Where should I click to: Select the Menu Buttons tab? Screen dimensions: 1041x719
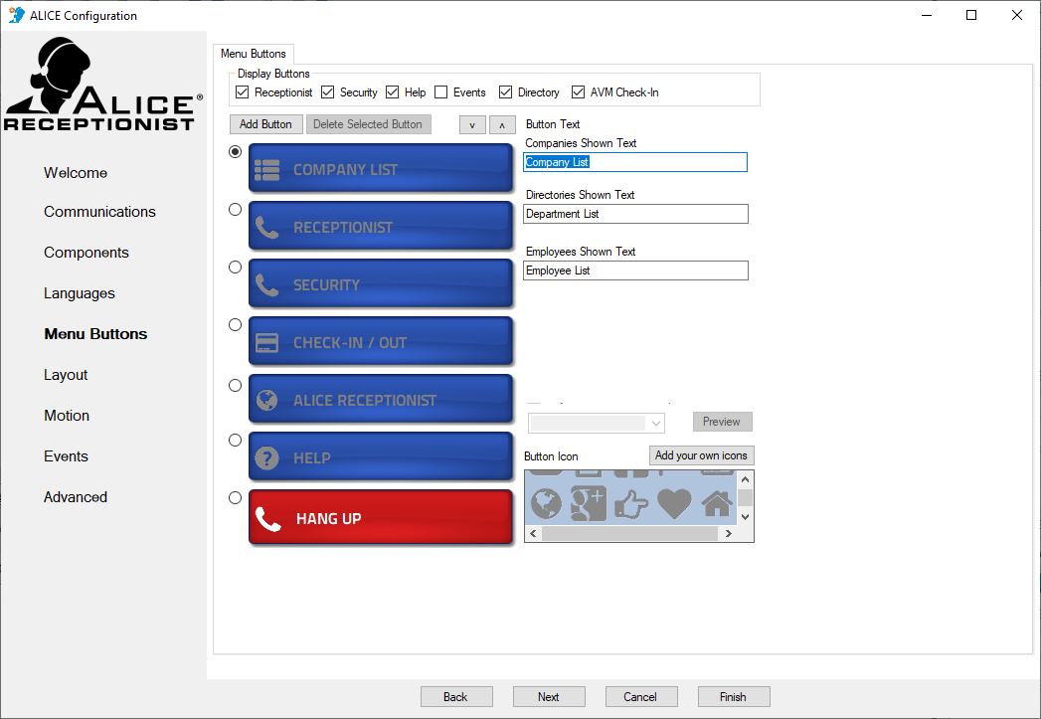coord(253,54)
